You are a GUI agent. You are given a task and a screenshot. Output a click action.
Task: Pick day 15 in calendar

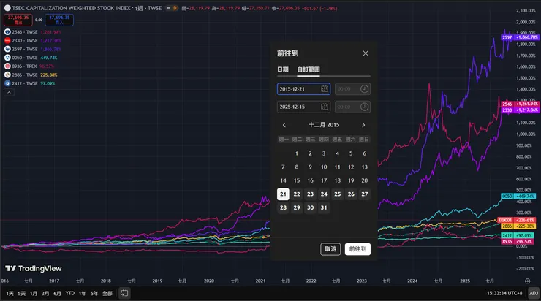[297, 180]
